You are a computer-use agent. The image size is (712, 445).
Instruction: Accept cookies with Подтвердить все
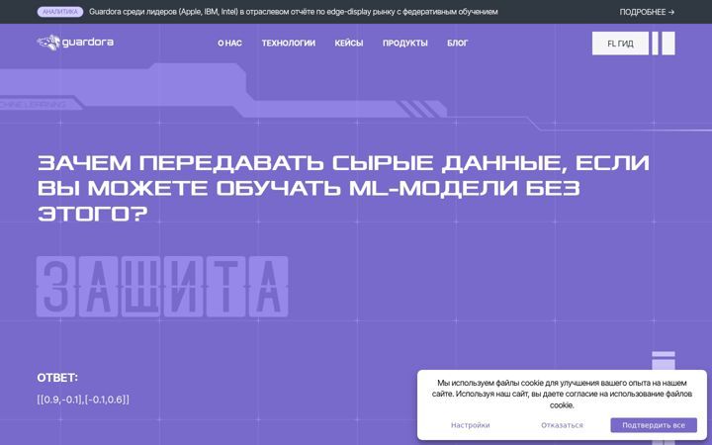point(654,425)
